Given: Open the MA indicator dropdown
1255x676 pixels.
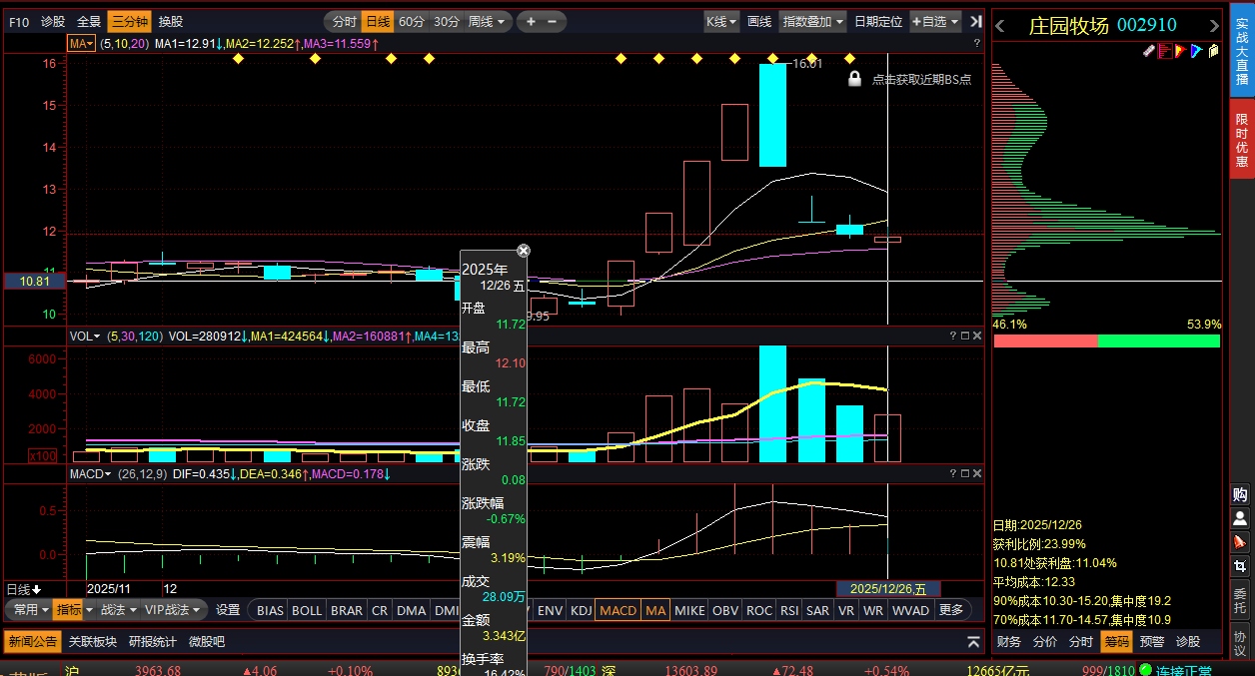Looking at the screenshot, I should click(x=81, y=43).
